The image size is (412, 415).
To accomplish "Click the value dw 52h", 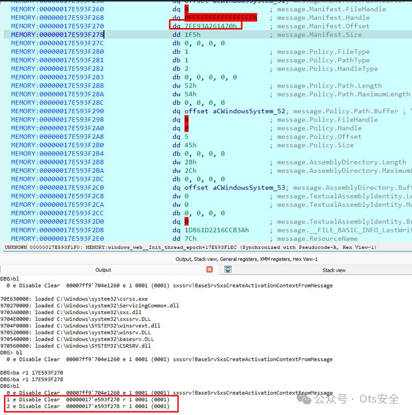I will coord(184,86).
